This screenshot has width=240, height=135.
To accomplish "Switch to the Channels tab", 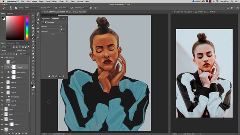I will point(10,43).
